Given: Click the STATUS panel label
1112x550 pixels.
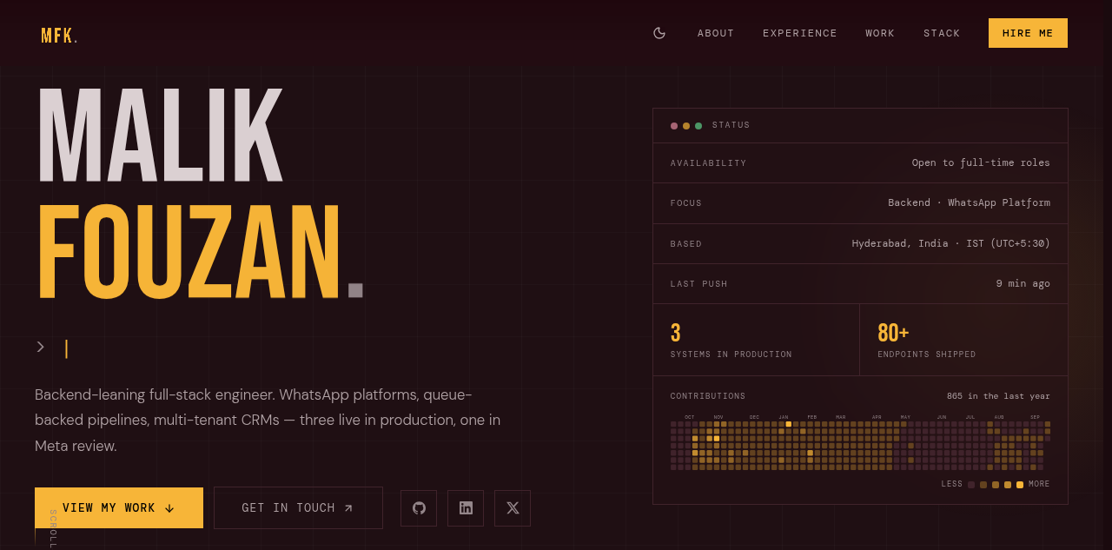Looking at the screenshot, I should point(731,125).
